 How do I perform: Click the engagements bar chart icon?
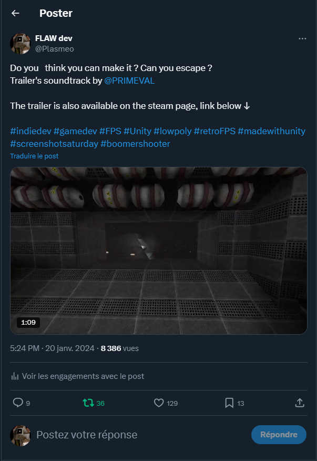tap(15, 376)
